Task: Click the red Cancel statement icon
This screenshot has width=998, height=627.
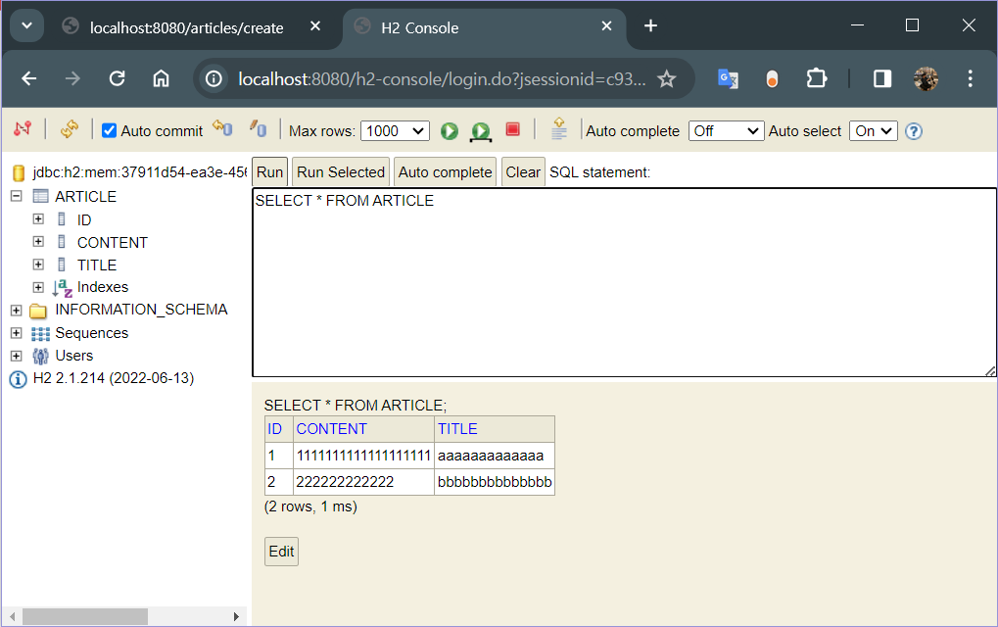Action: click(512, 130)
